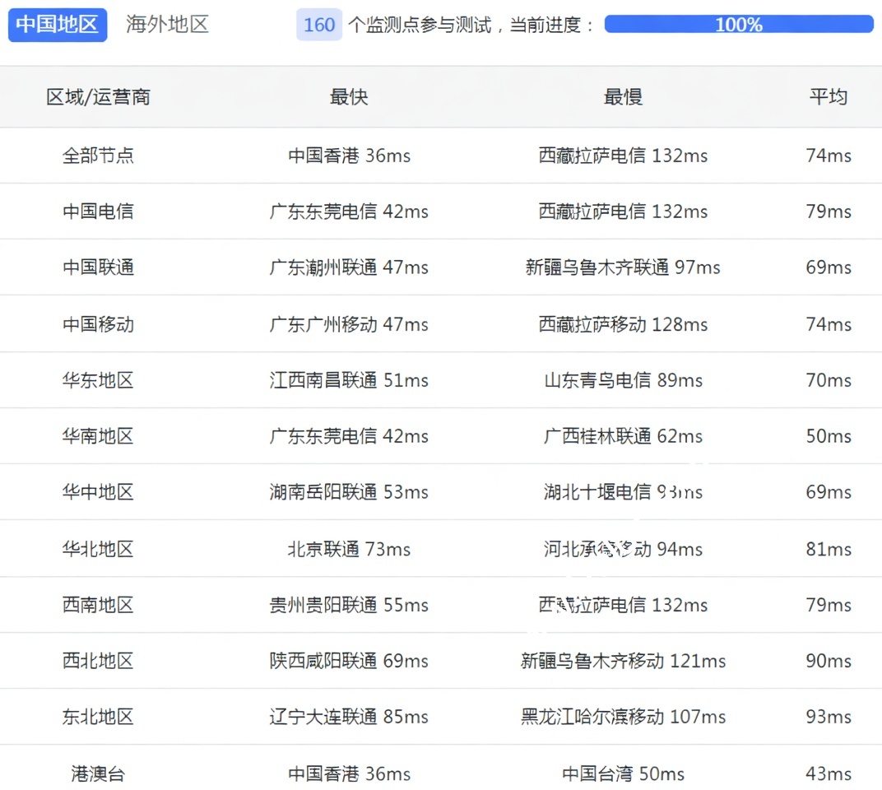Sort by the 平均 column header
This screenshot has height=790, width=882.
click(828, 97)
